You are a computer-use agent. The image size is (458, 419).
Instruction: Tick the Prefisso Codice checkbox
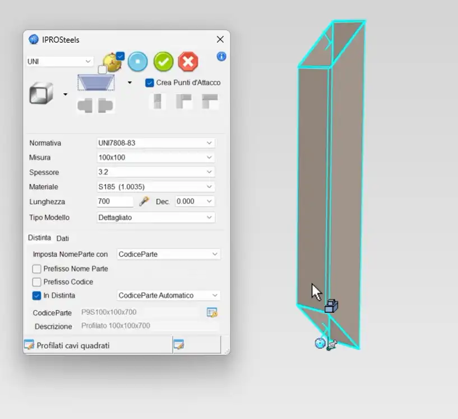[x=37, y=282]
